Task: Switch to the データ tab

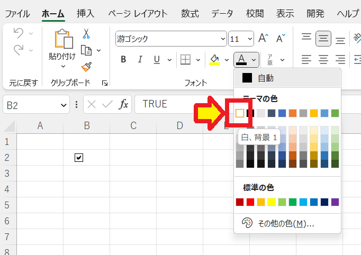Action: [222, 13]
